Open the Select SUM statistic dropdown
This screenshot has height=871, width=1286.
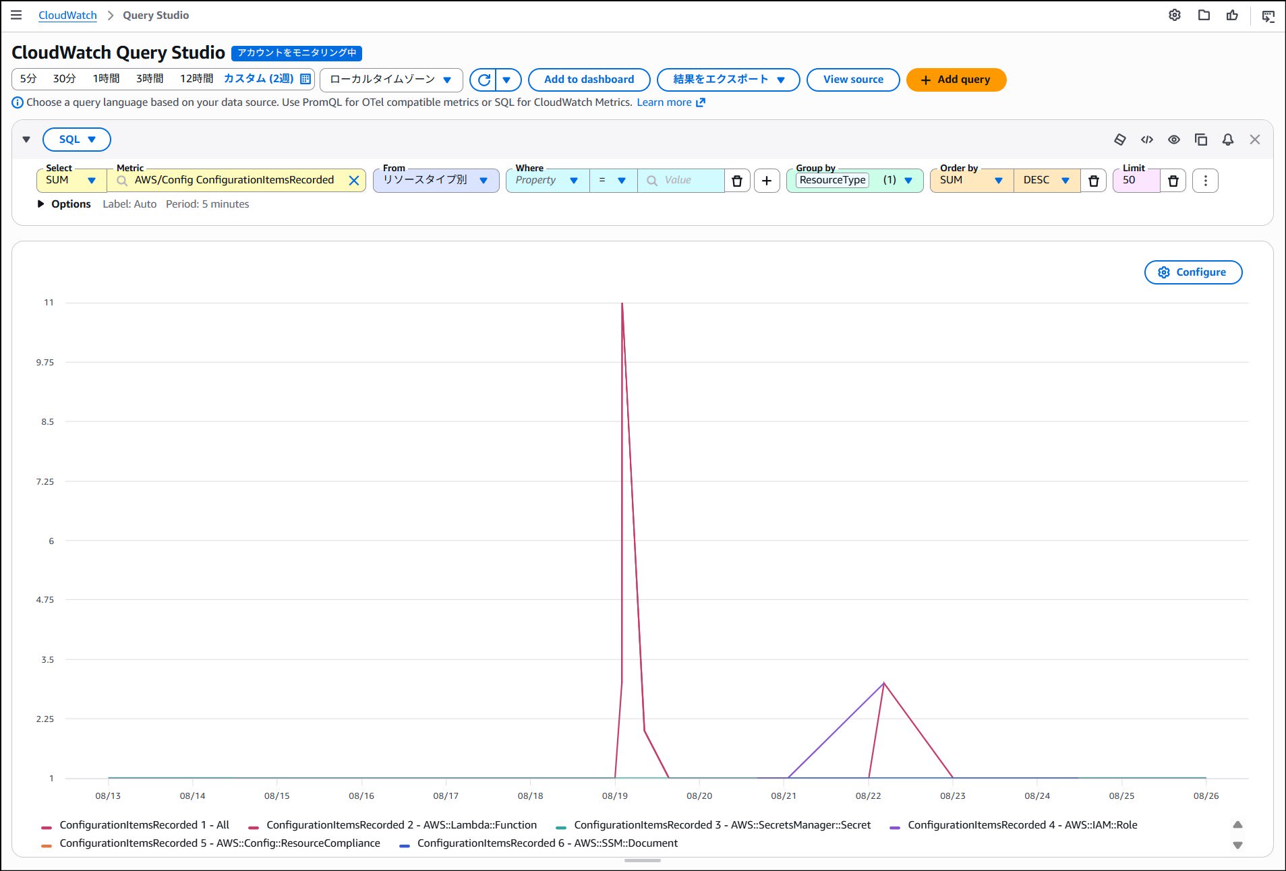pyautogui.click(x=72, y=181)
